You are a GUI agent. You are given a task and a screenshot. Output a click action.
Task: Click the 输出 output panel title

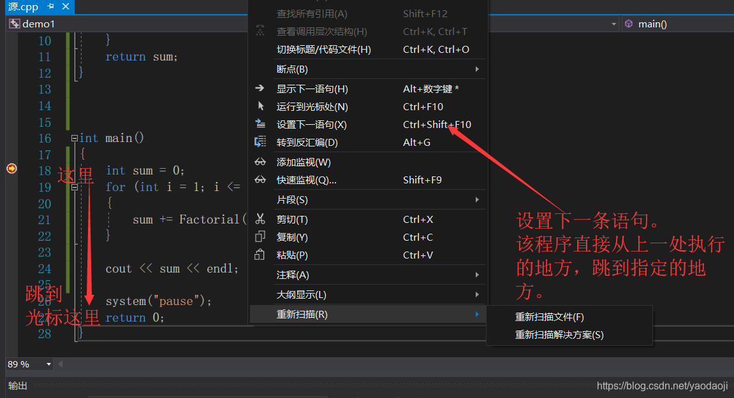pyautogui.click(x=18, y=385)
